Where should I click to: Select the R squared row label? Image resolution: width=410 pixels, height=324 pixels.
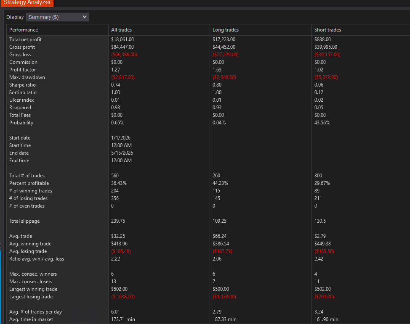pos(20,108)
